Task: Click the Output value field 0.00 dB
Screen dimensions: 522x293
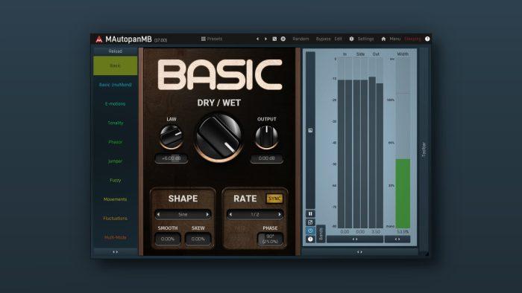Action: [x=267, y=158]
